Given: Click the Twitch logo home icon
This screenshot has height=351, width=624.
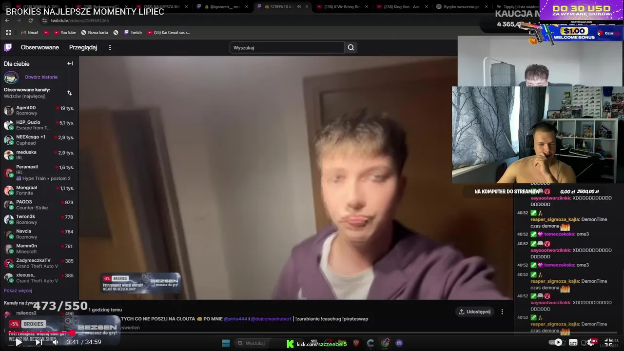Looking at the screenshot, I should (8, 47).
